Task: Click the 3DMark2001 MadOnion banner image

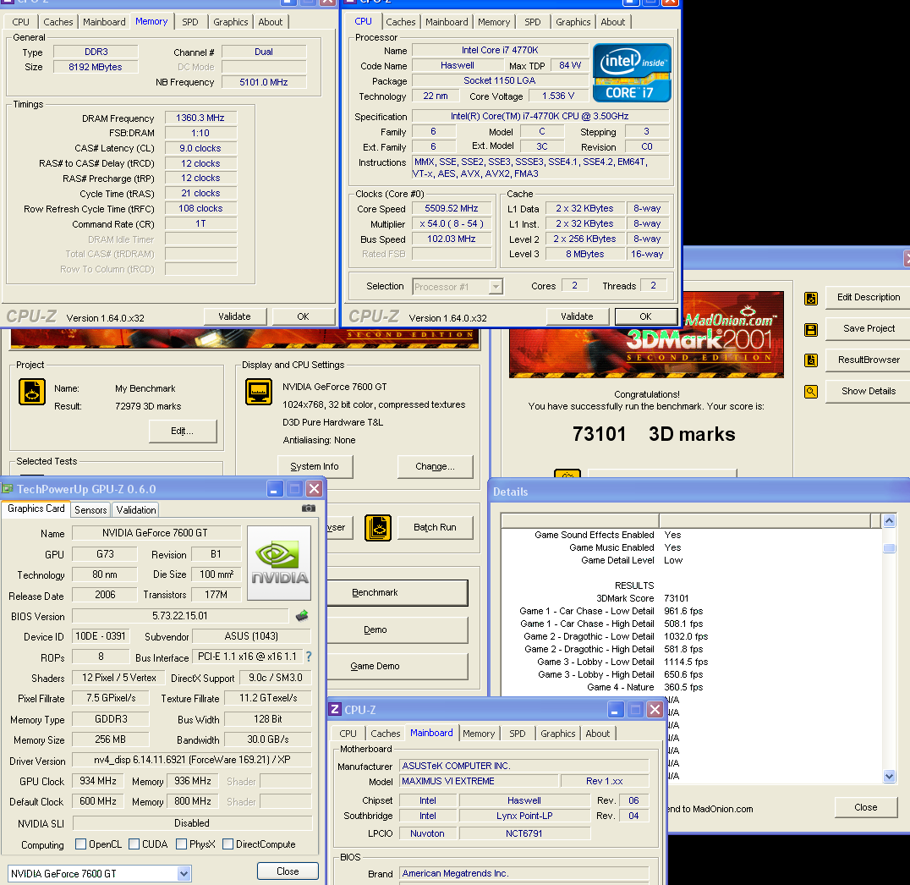Action: click(646, 334)
